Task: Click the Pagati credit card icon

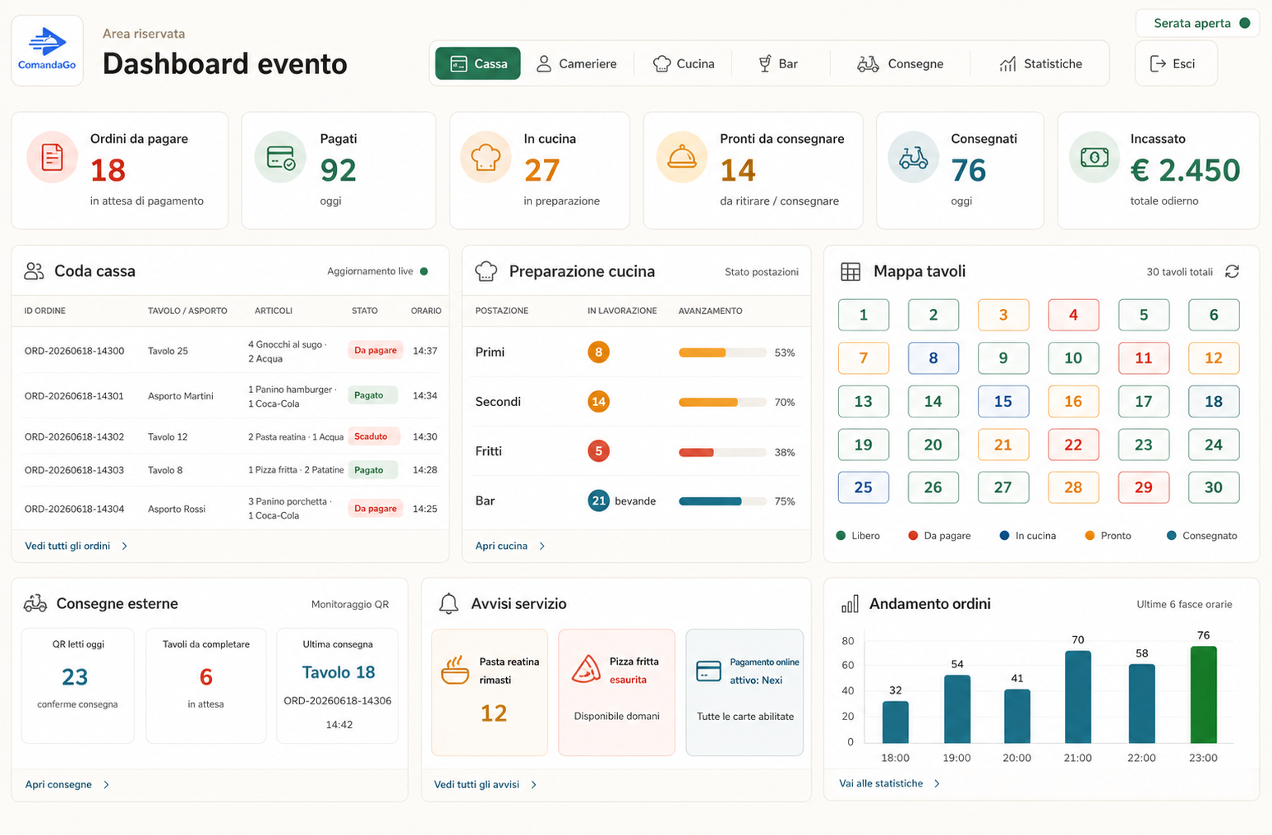Action: [x=280, y=156]
